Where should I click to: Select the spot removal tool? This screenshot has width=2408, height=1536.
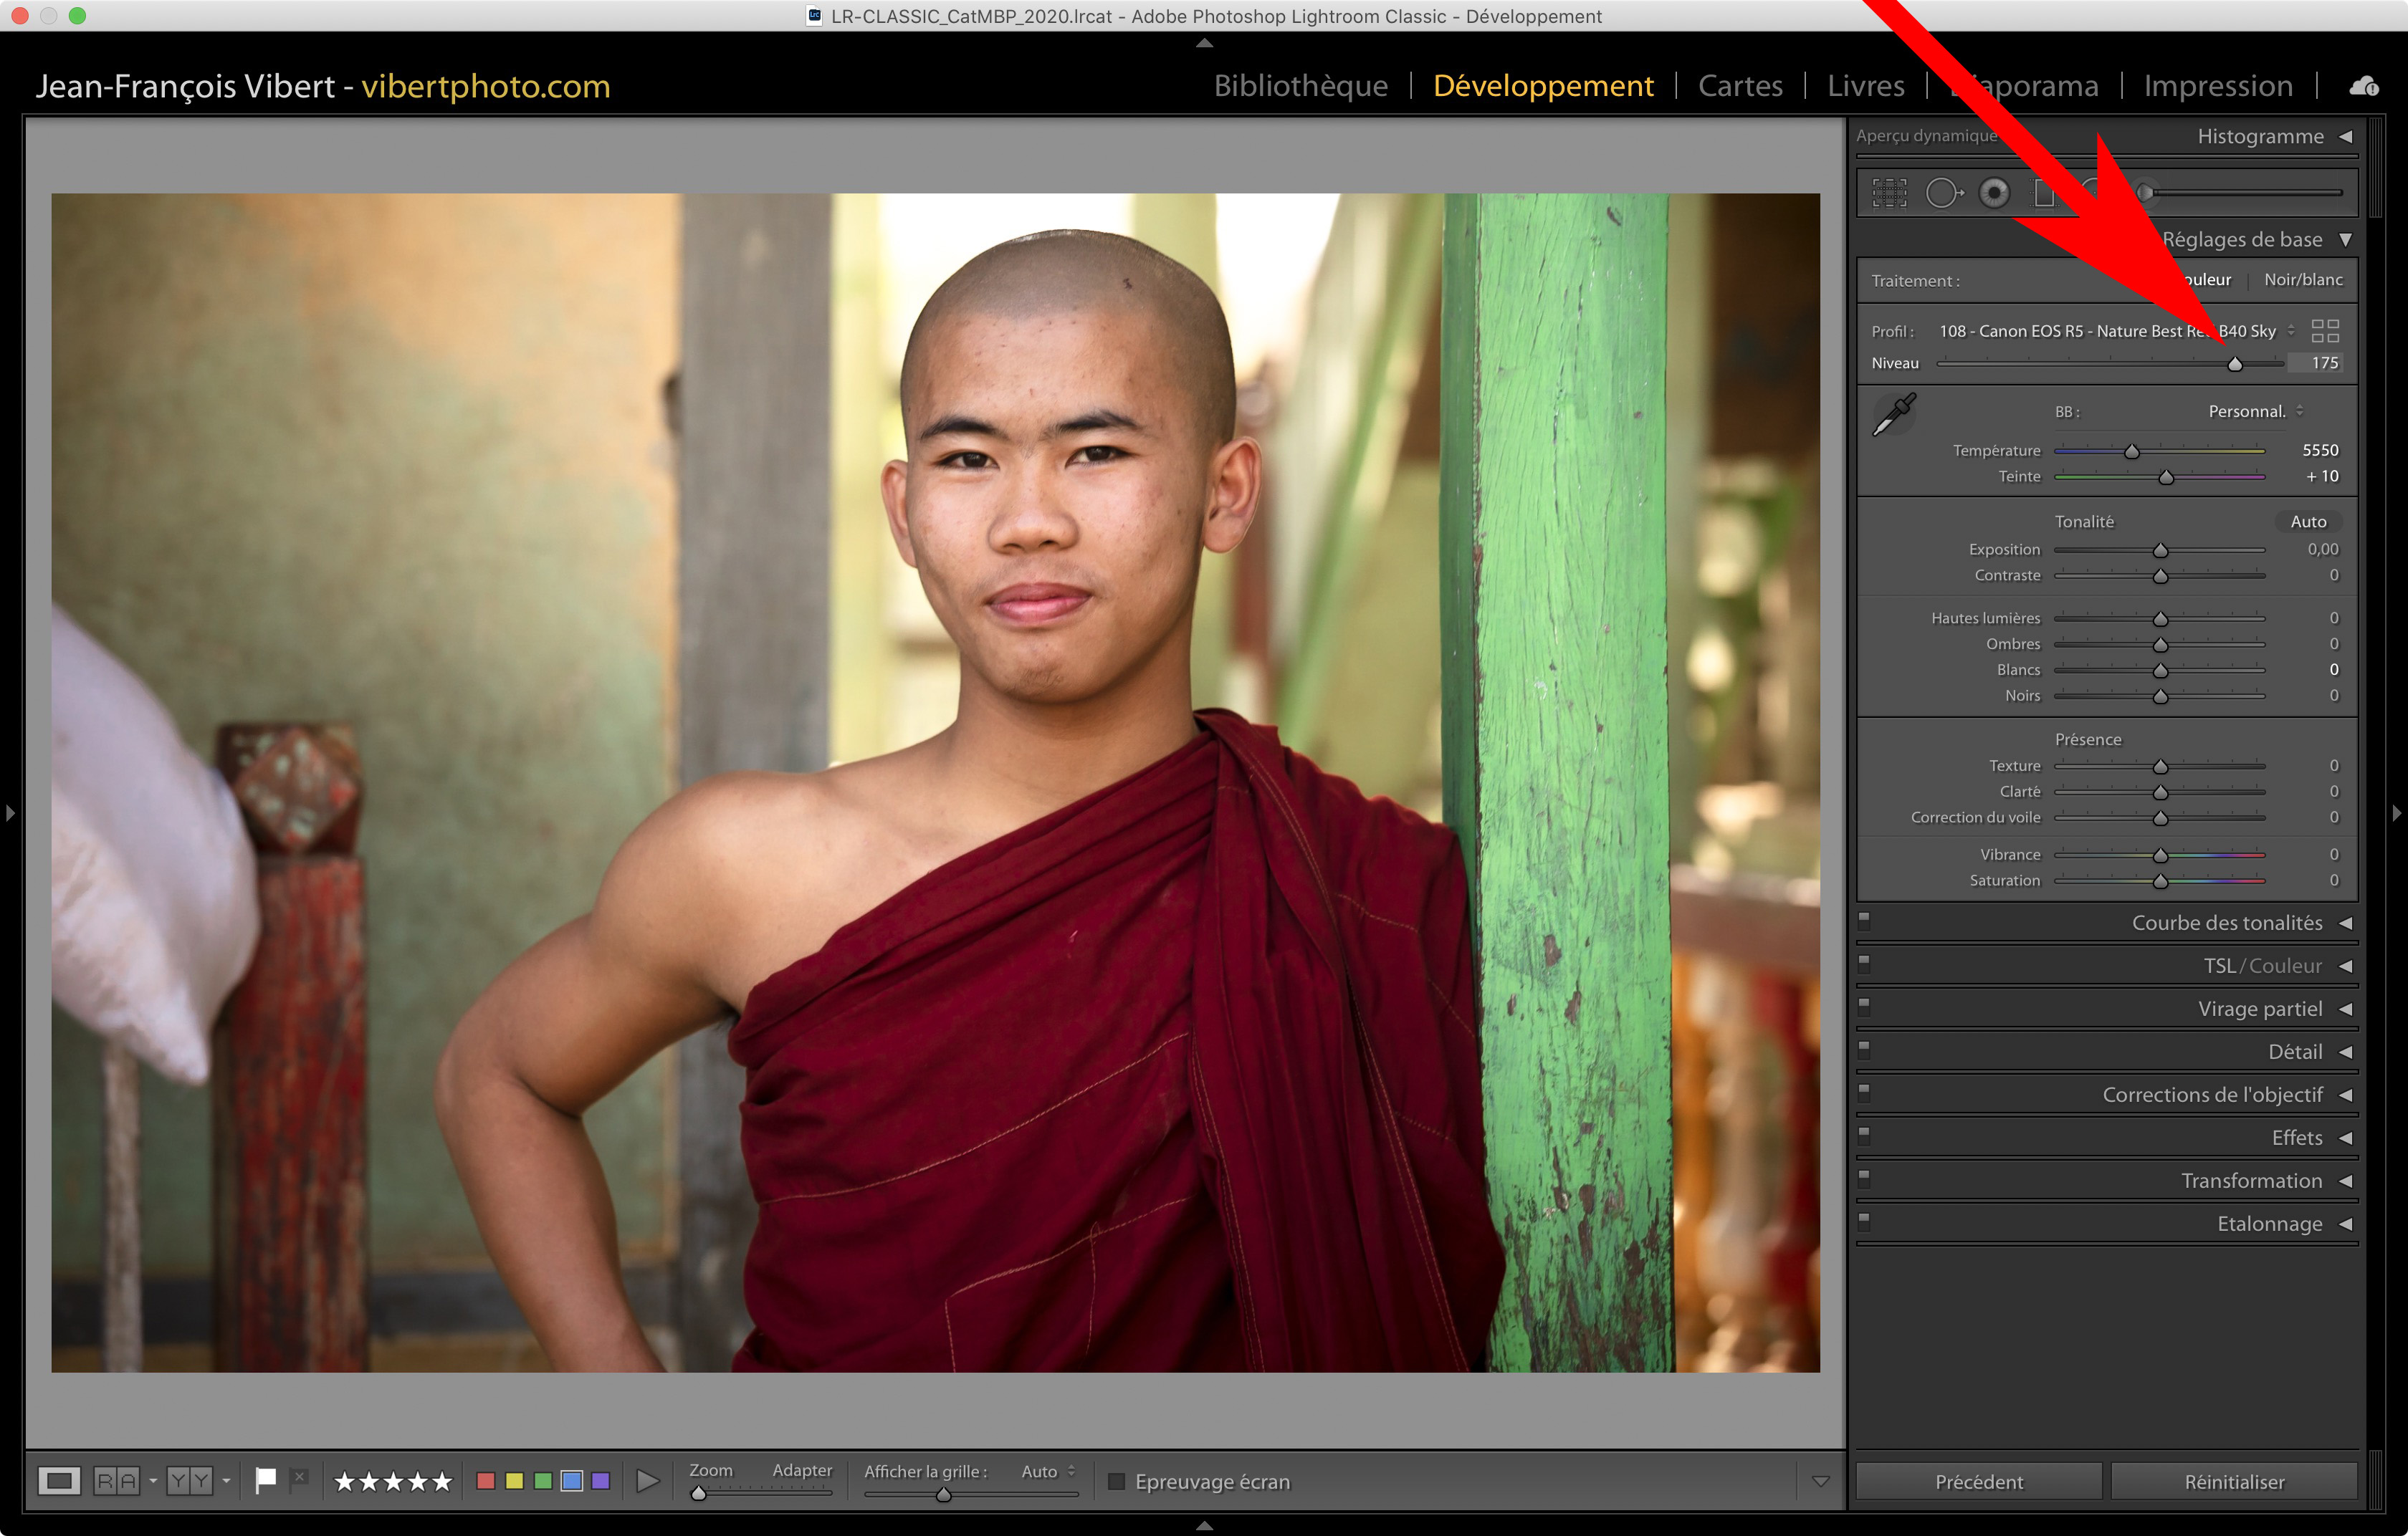pos(1943,193)
